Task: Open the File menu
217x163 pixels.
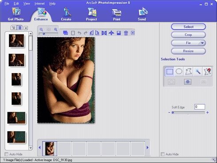Action: click(x=7, y=4)
